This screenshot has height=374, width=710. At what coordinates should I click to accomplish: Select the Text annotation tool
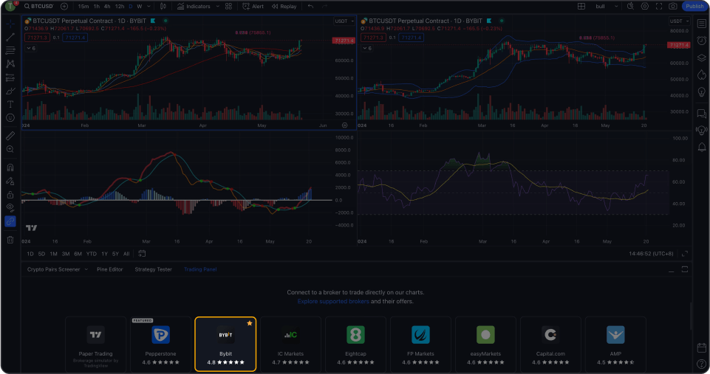pyautogui.click(x=10, y=105)
